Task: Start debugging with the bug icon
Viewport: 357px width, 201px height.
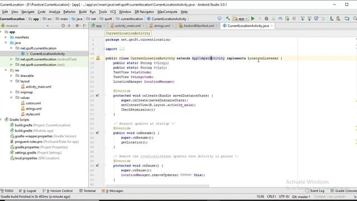Action: (267, 18)
